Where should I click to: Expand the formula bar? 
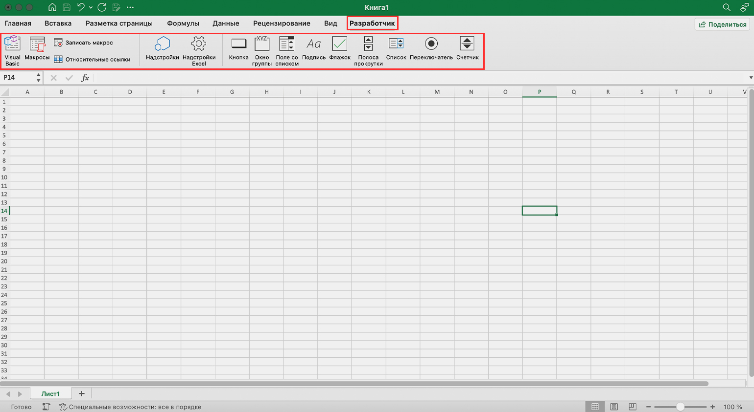click(x=751, y=78)
